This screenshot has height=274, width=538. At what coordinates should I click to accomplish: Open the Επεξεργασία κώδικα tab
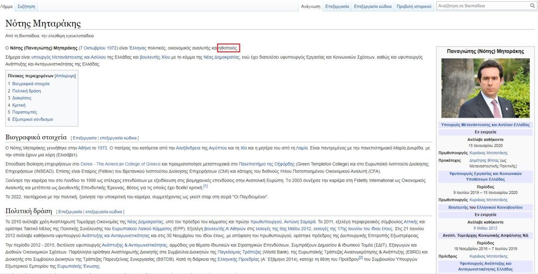(x=373, y=7)
